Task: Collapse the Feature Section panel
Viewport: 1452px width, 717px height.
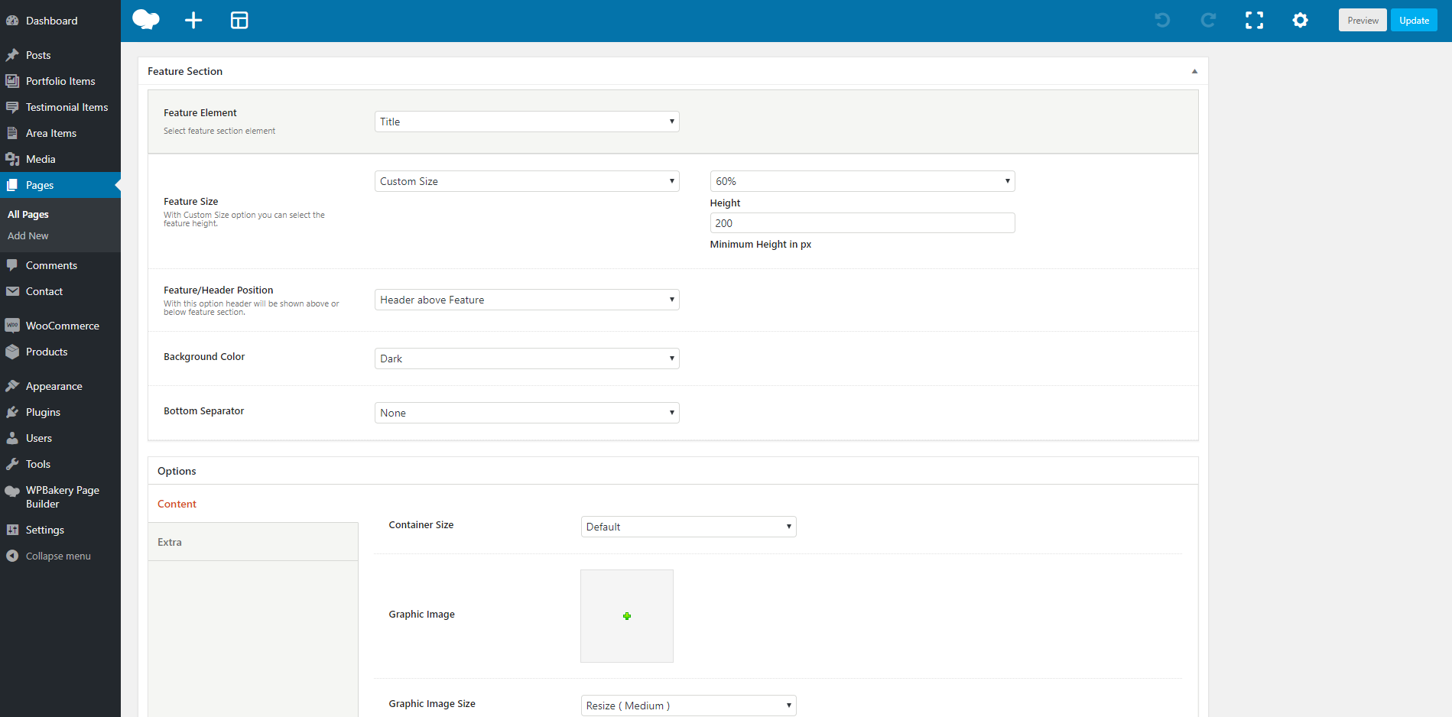Action: [1194, 71]
